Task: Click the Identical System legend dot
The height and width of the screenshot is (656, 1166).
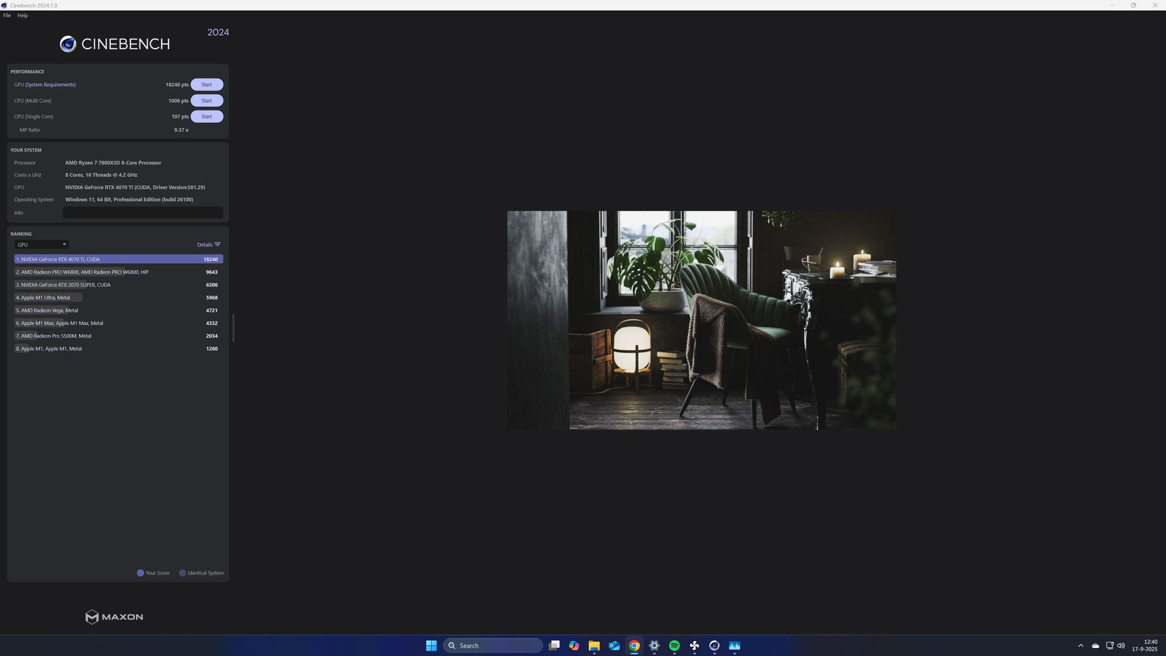Action: coord(182,573)
